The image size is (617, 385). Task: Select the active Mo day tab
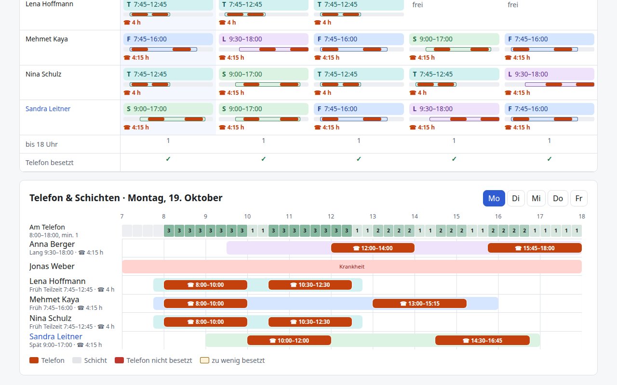click(494, 198)
